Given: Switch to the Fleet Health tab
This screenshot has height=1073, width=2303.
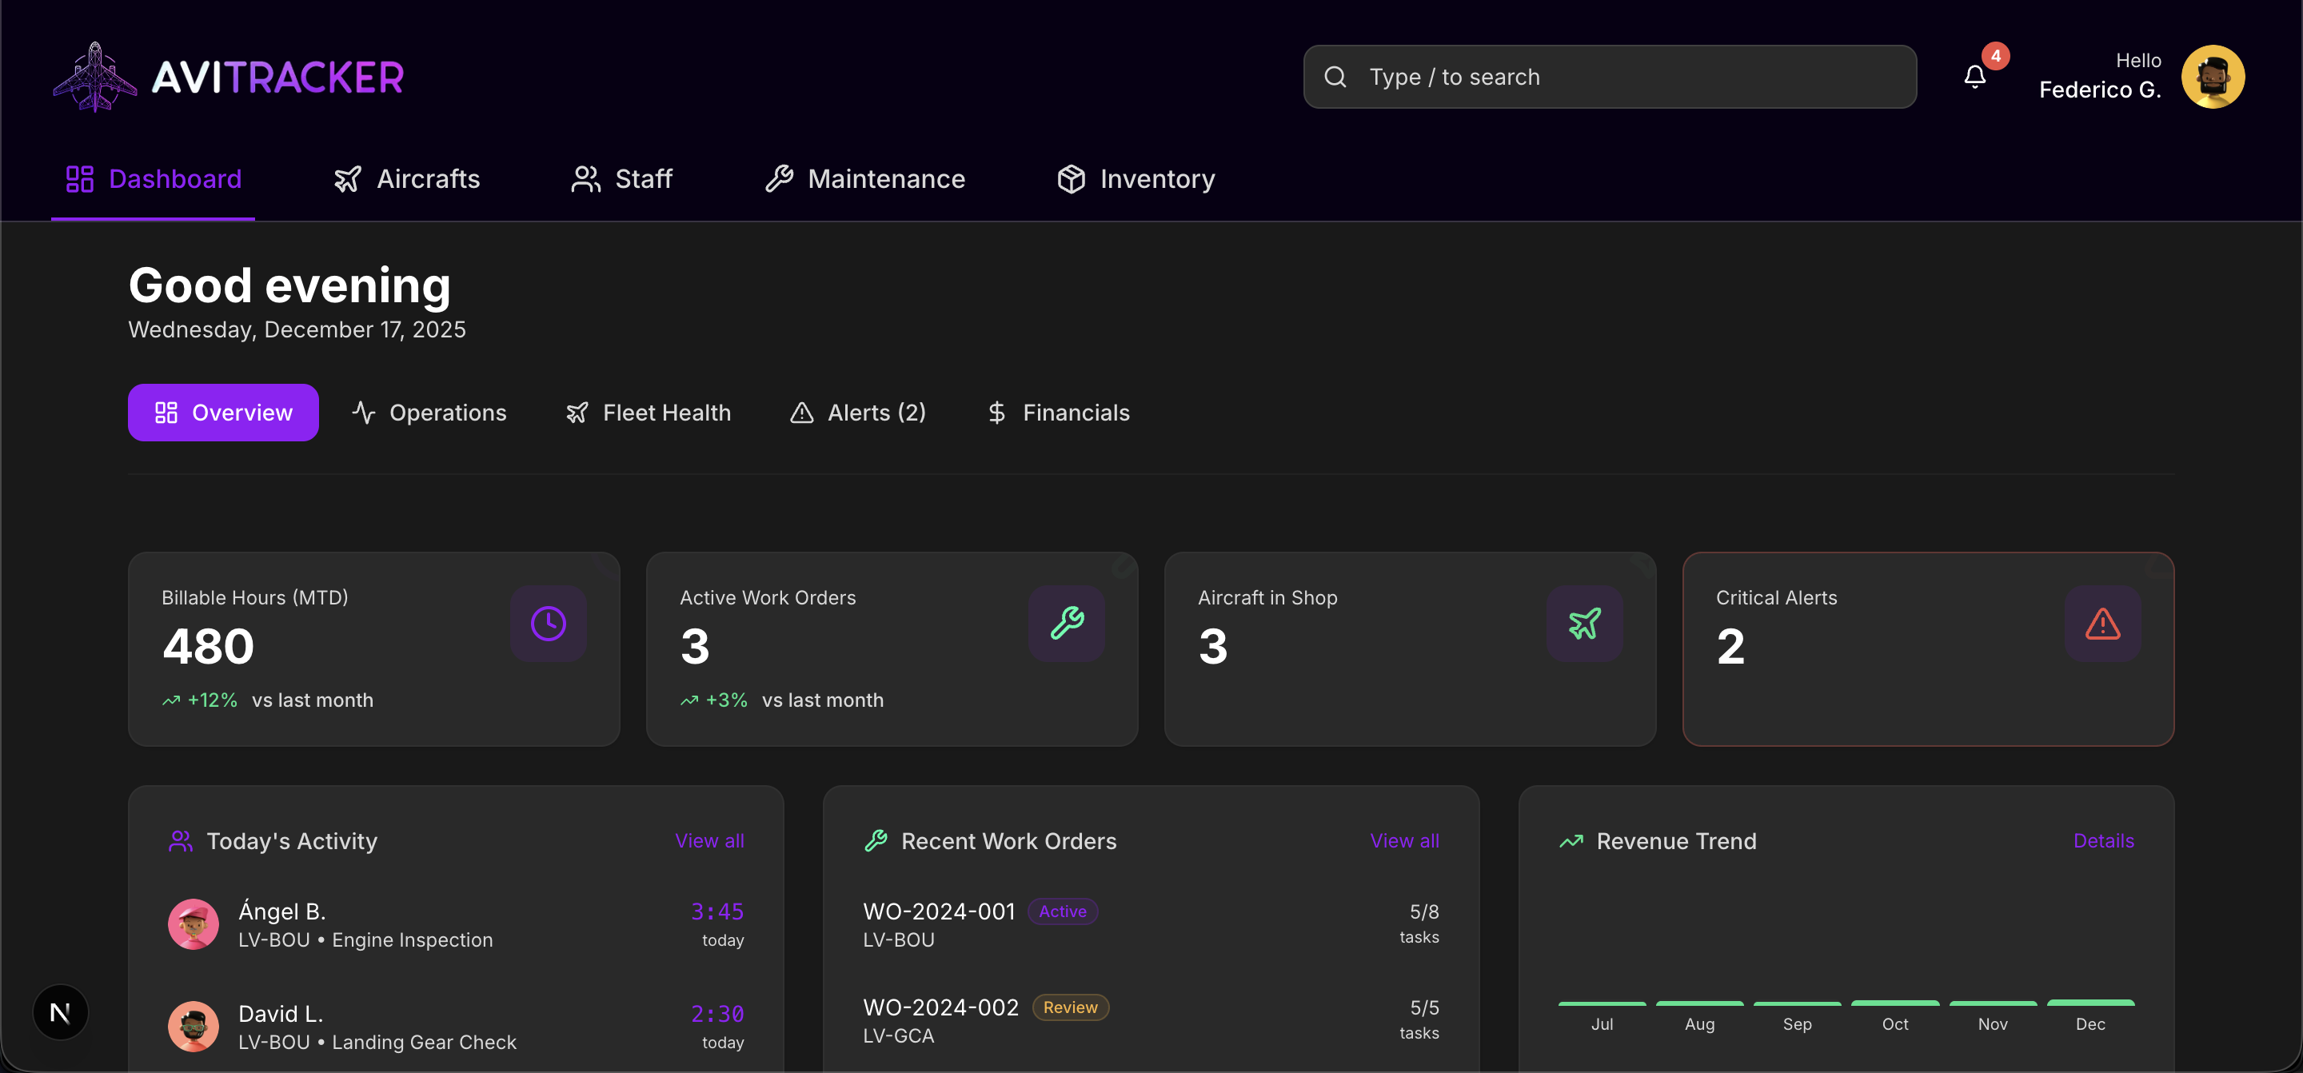Looking at the screenshot, I should (647, 413).
